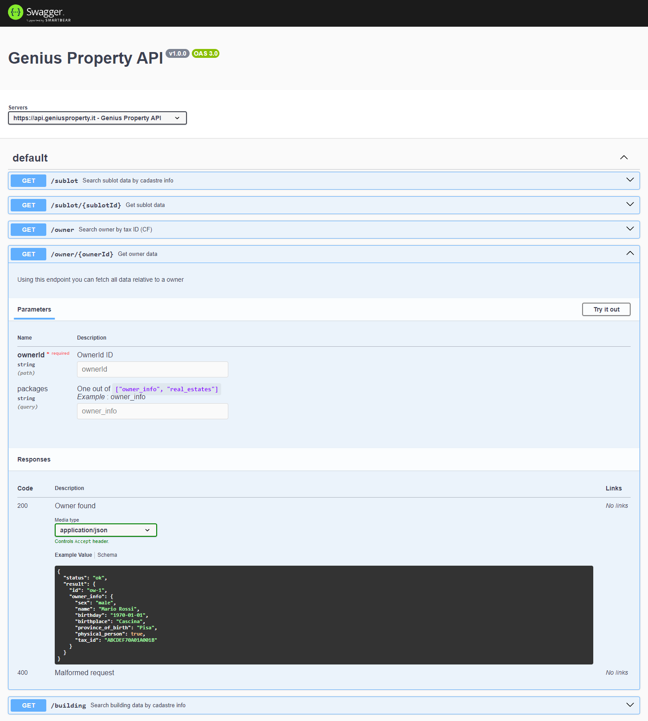Click the Parameters tab
This screenshot has height=721, width=648.
coord(34,310)
